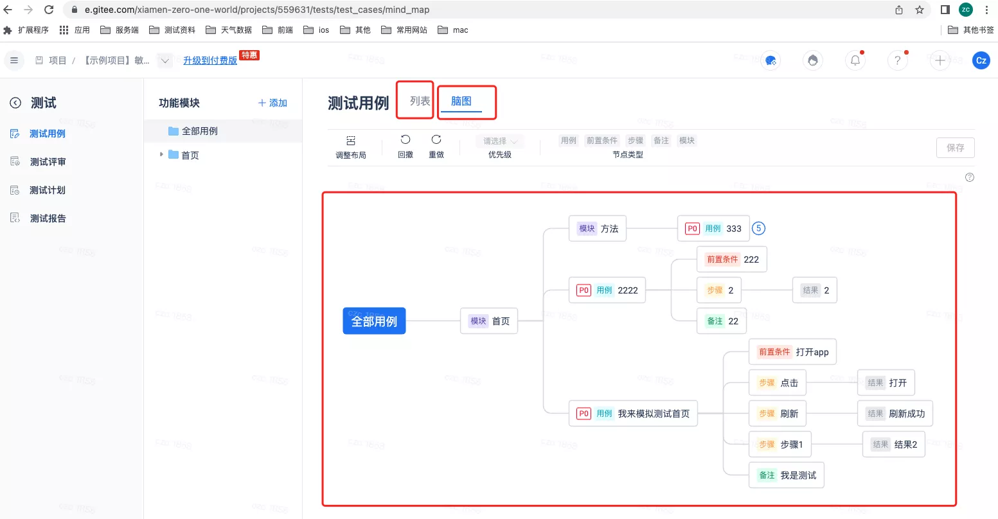Open the ios bookmark folder
998x519 pixels.
[x=316, y=30]
